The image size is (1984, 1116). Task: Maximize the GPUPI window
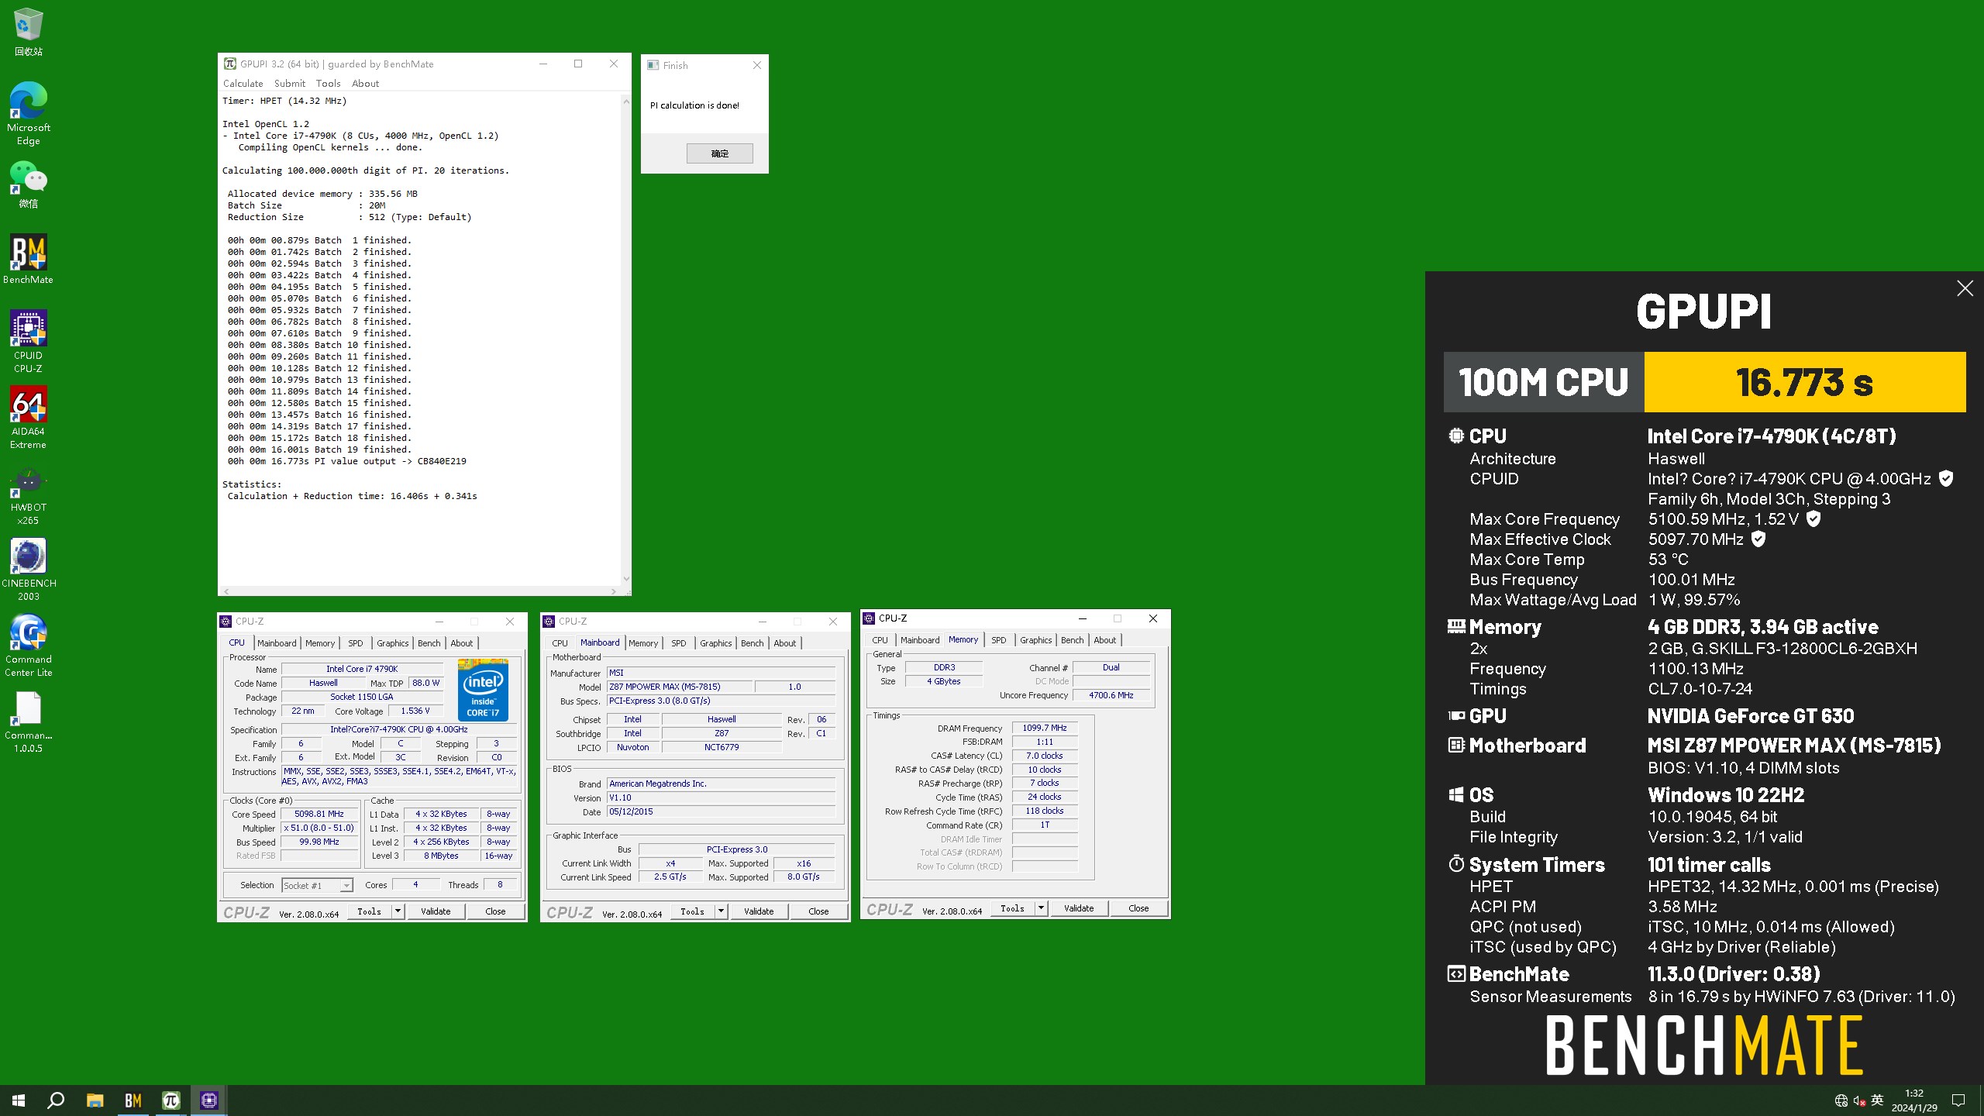(x=578, y=64)
